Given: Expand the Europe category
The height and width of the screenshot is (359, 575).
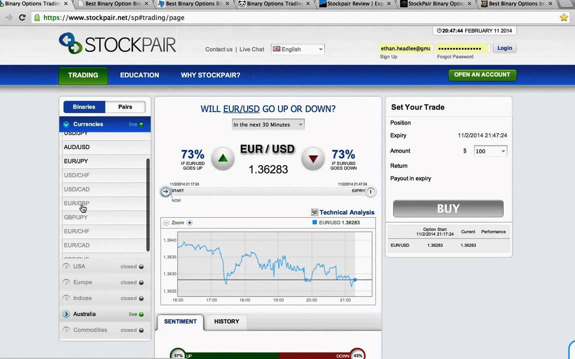Looking at the screenshot, I should pyautogui.click(x=105, y=282).
